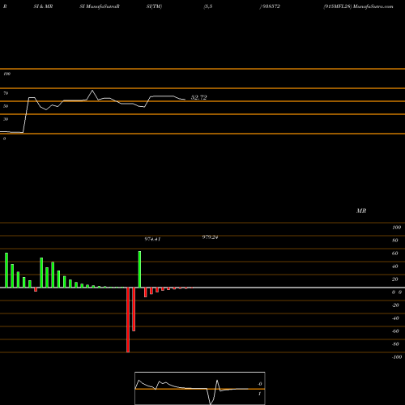Click the RSI peak above 70 line

92,91
